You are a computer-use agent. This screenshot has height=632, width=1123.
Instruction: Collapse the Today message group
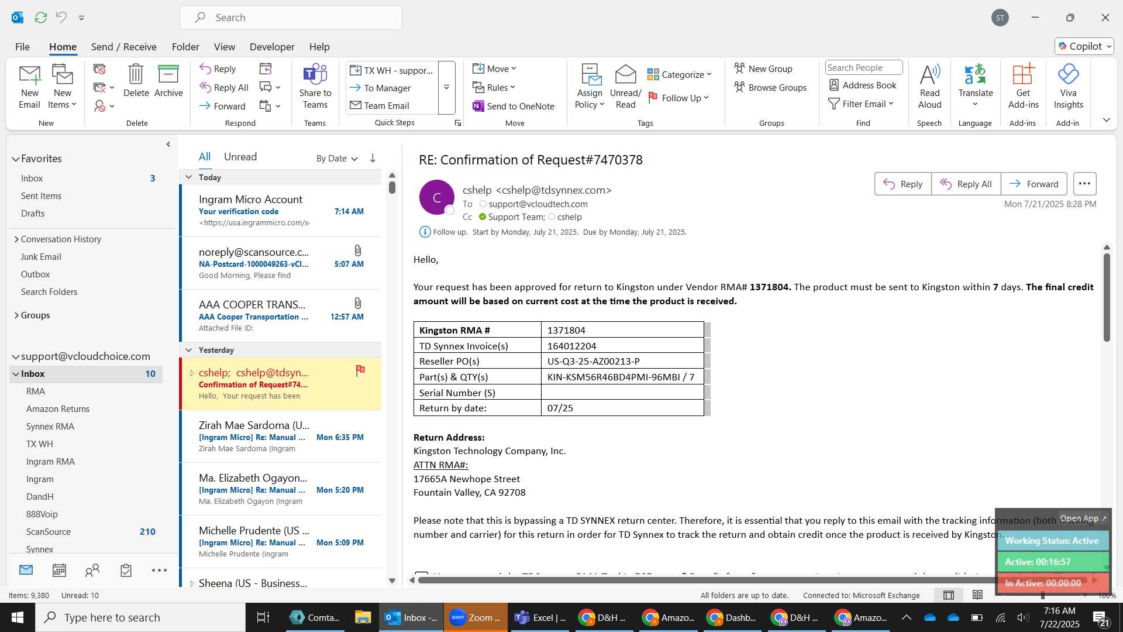point(188,177)
